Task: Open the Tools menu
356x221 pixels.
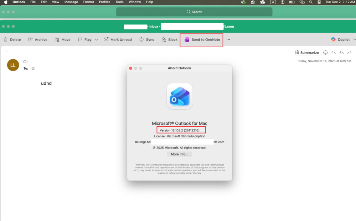Action: [119, 2]
